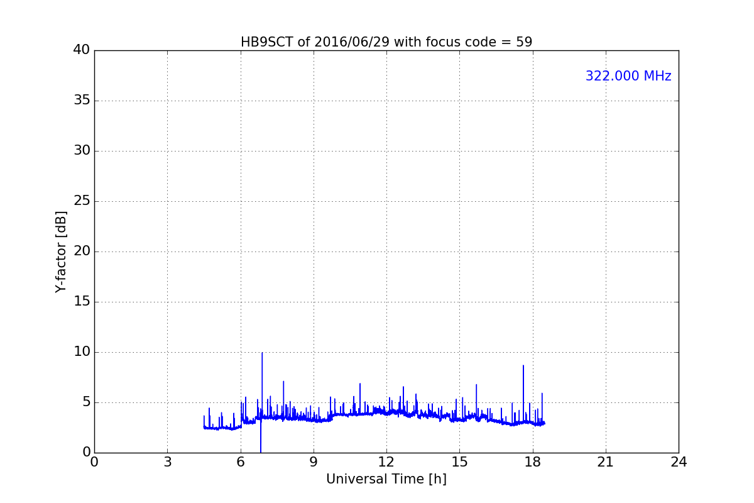Screen dimensions: 754x503
Task: Click y-axis tick label 35
Action: (x=82, y=101)
